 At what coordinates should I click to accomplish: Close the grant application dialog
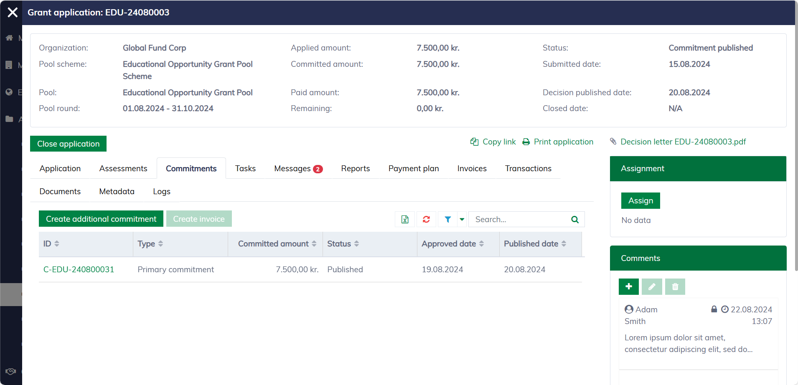[13, 13]
